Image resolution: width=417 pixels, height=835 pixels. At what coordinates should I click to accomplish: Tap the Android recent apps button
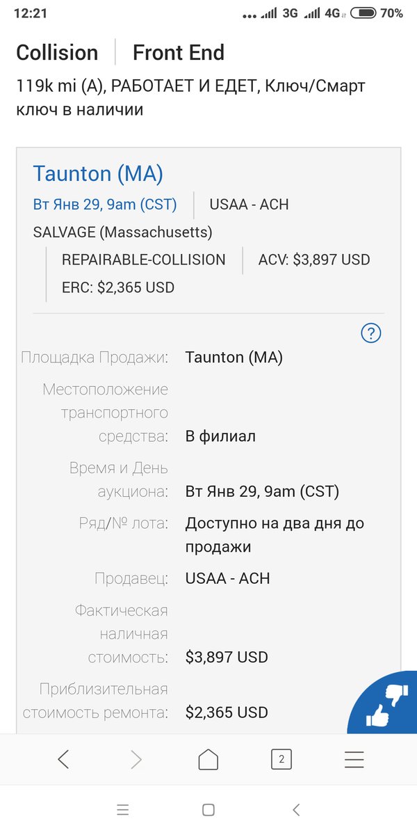click(123, 809)
